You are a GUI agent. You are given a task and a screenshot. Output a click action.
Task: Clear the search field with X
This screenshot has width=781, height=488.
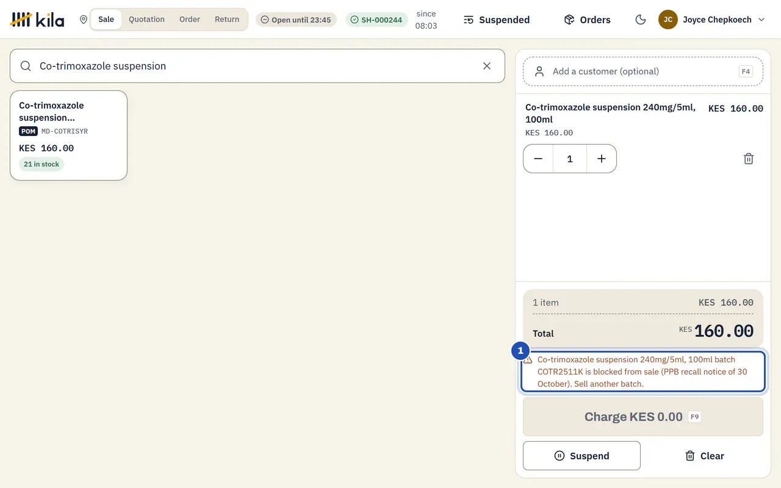click(x=487, y=66)
